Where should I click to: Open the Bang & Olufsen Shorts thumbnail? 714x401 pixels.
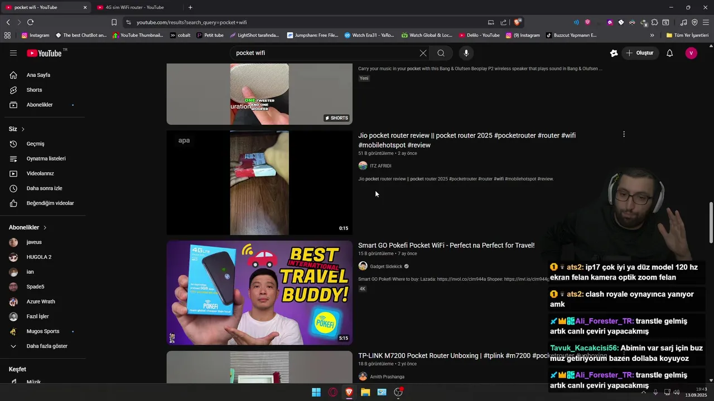pos(259,94)
